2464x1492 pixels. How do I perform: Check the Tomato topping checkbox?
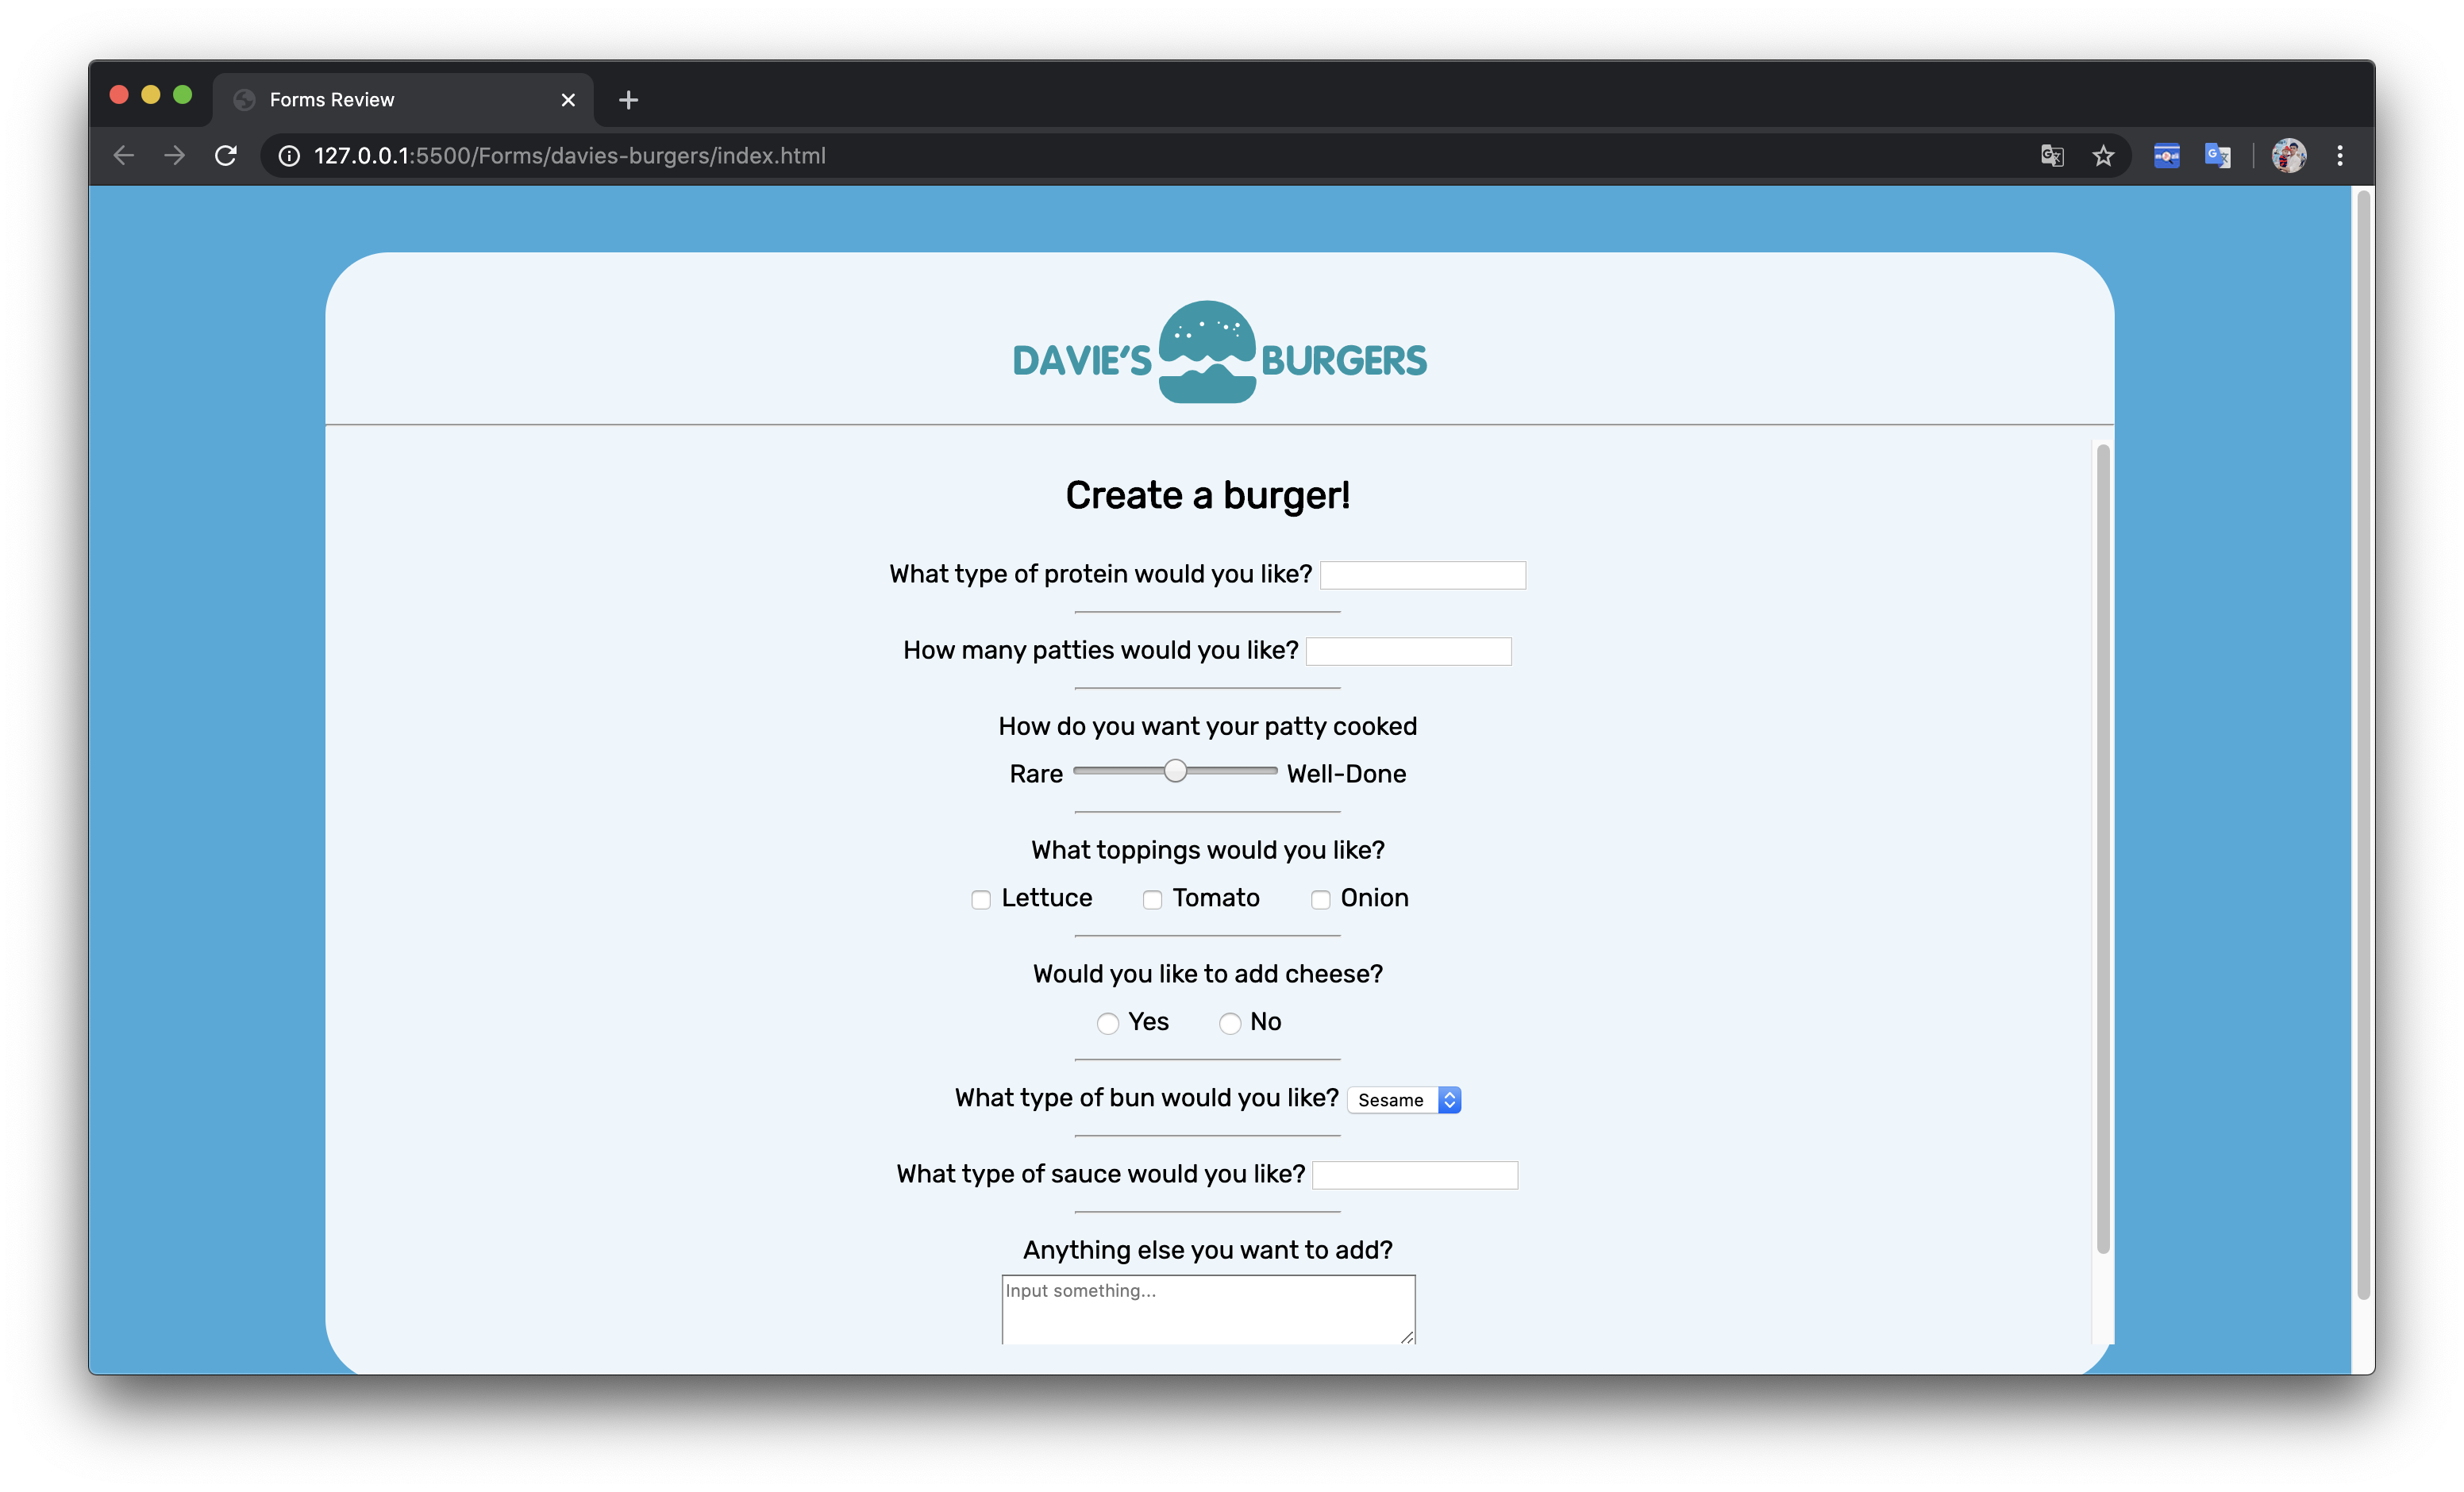(1152, 900)
